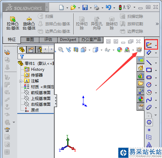
Task: Click the View Settings monitor icon
Action: 139,50
